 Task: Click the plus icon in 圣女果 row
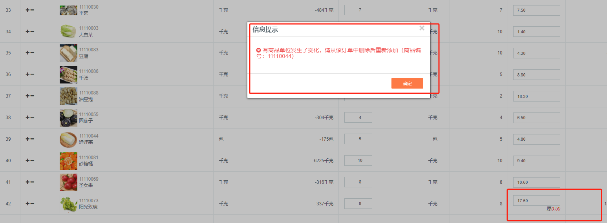(27, 182)
